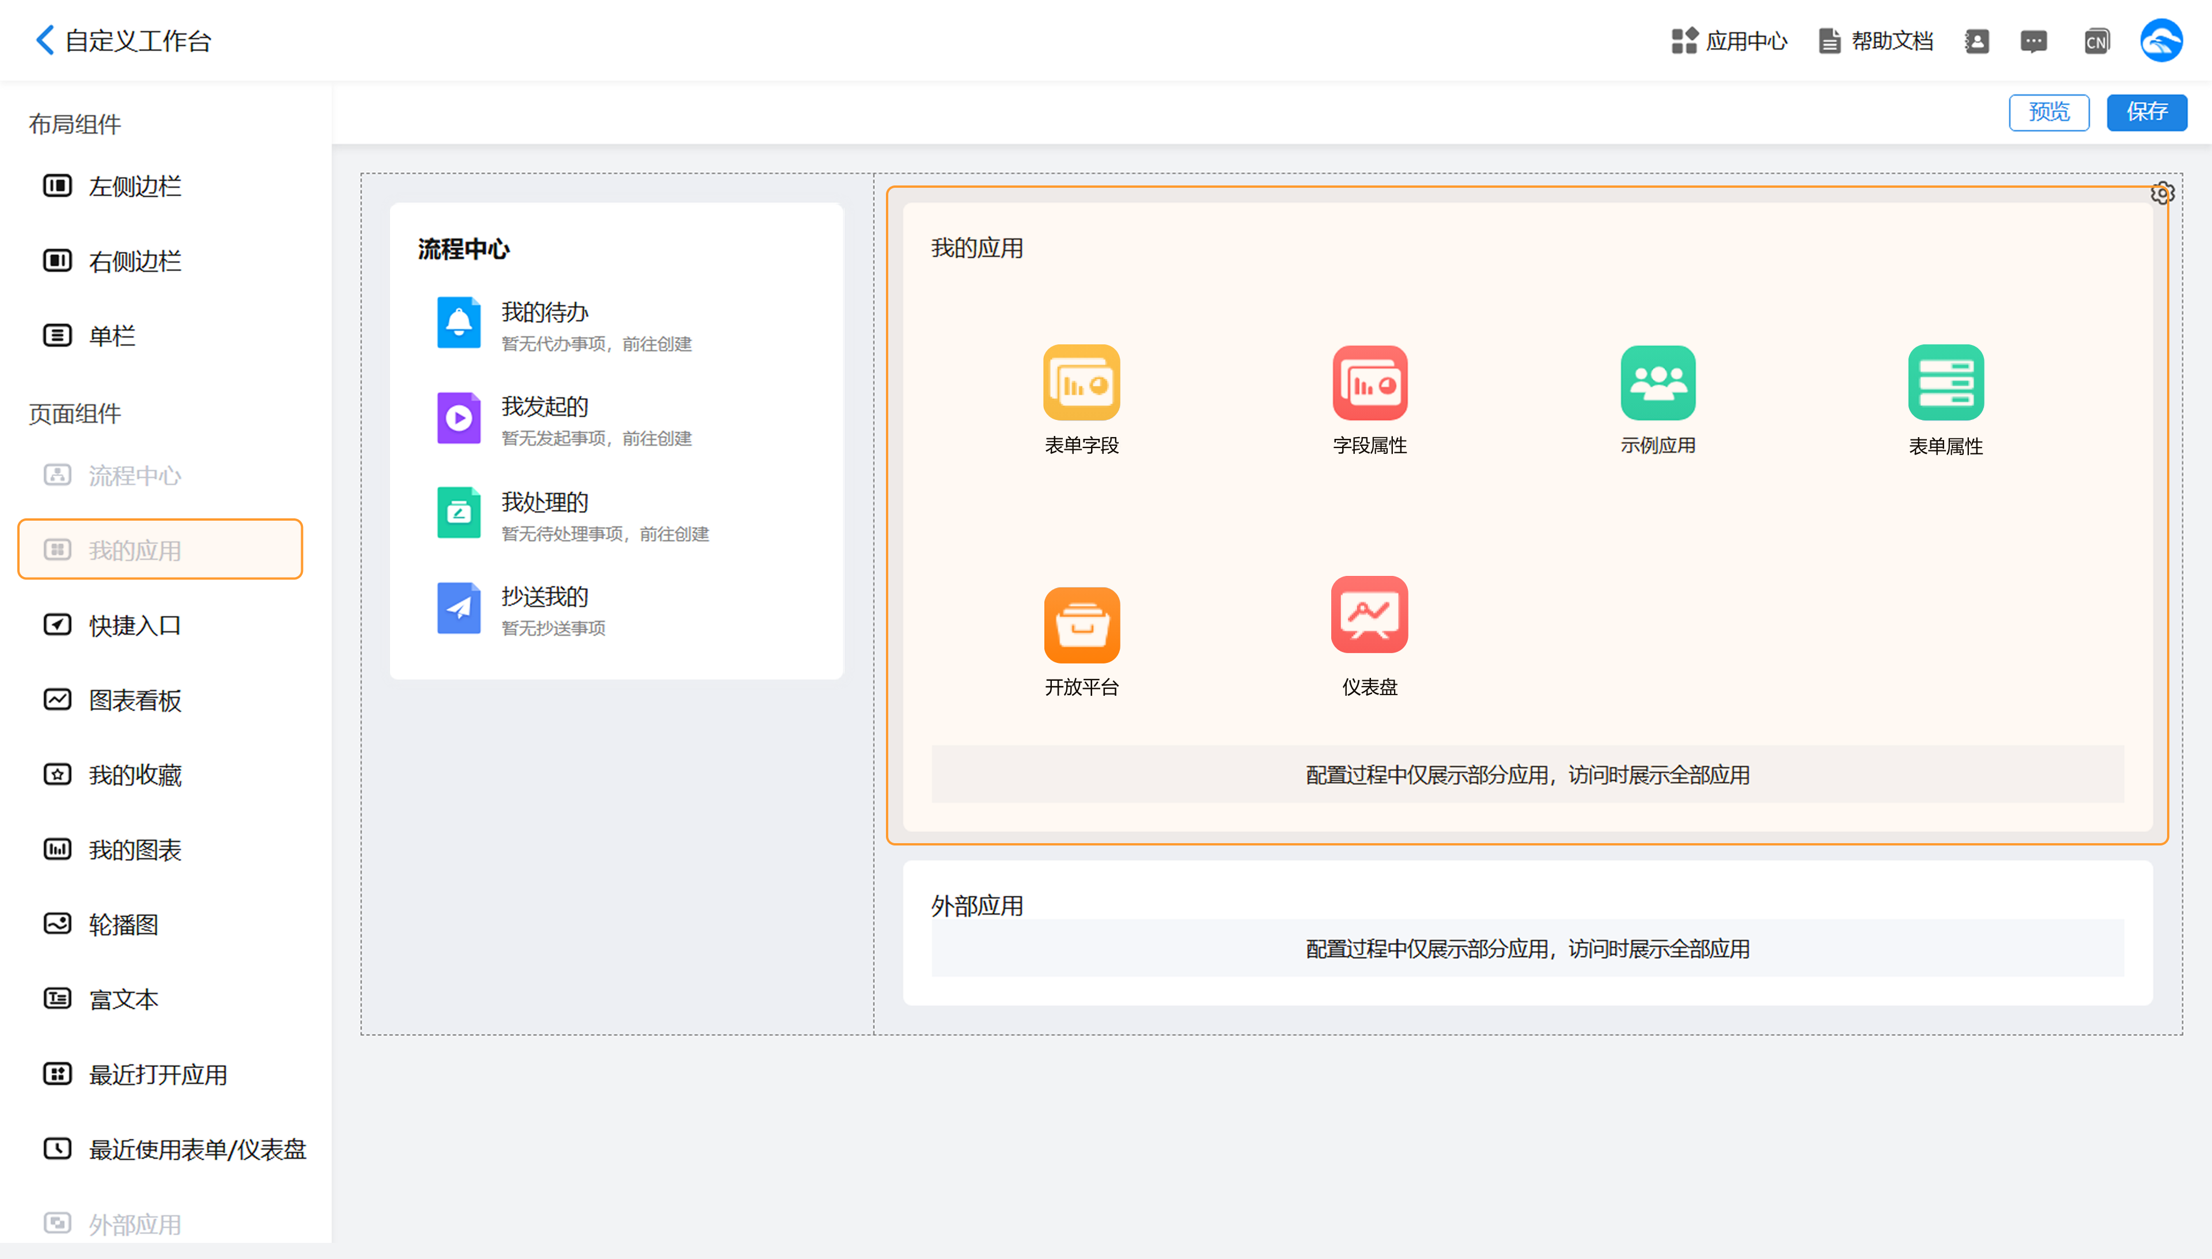
Task: Click the back arrow beside 自定义工作台
Action: (x=45, y=40)
